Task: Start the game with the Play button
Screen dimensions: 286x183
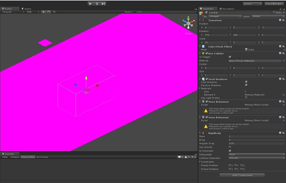Action: coord(90,4)
